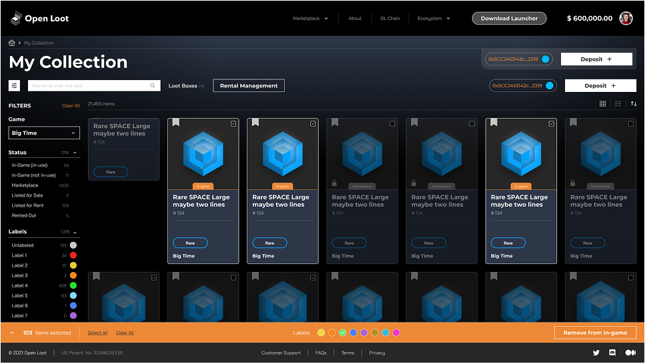Click My Collection breadcrumb
645x364 pixels.
click(x=39, y=43)
